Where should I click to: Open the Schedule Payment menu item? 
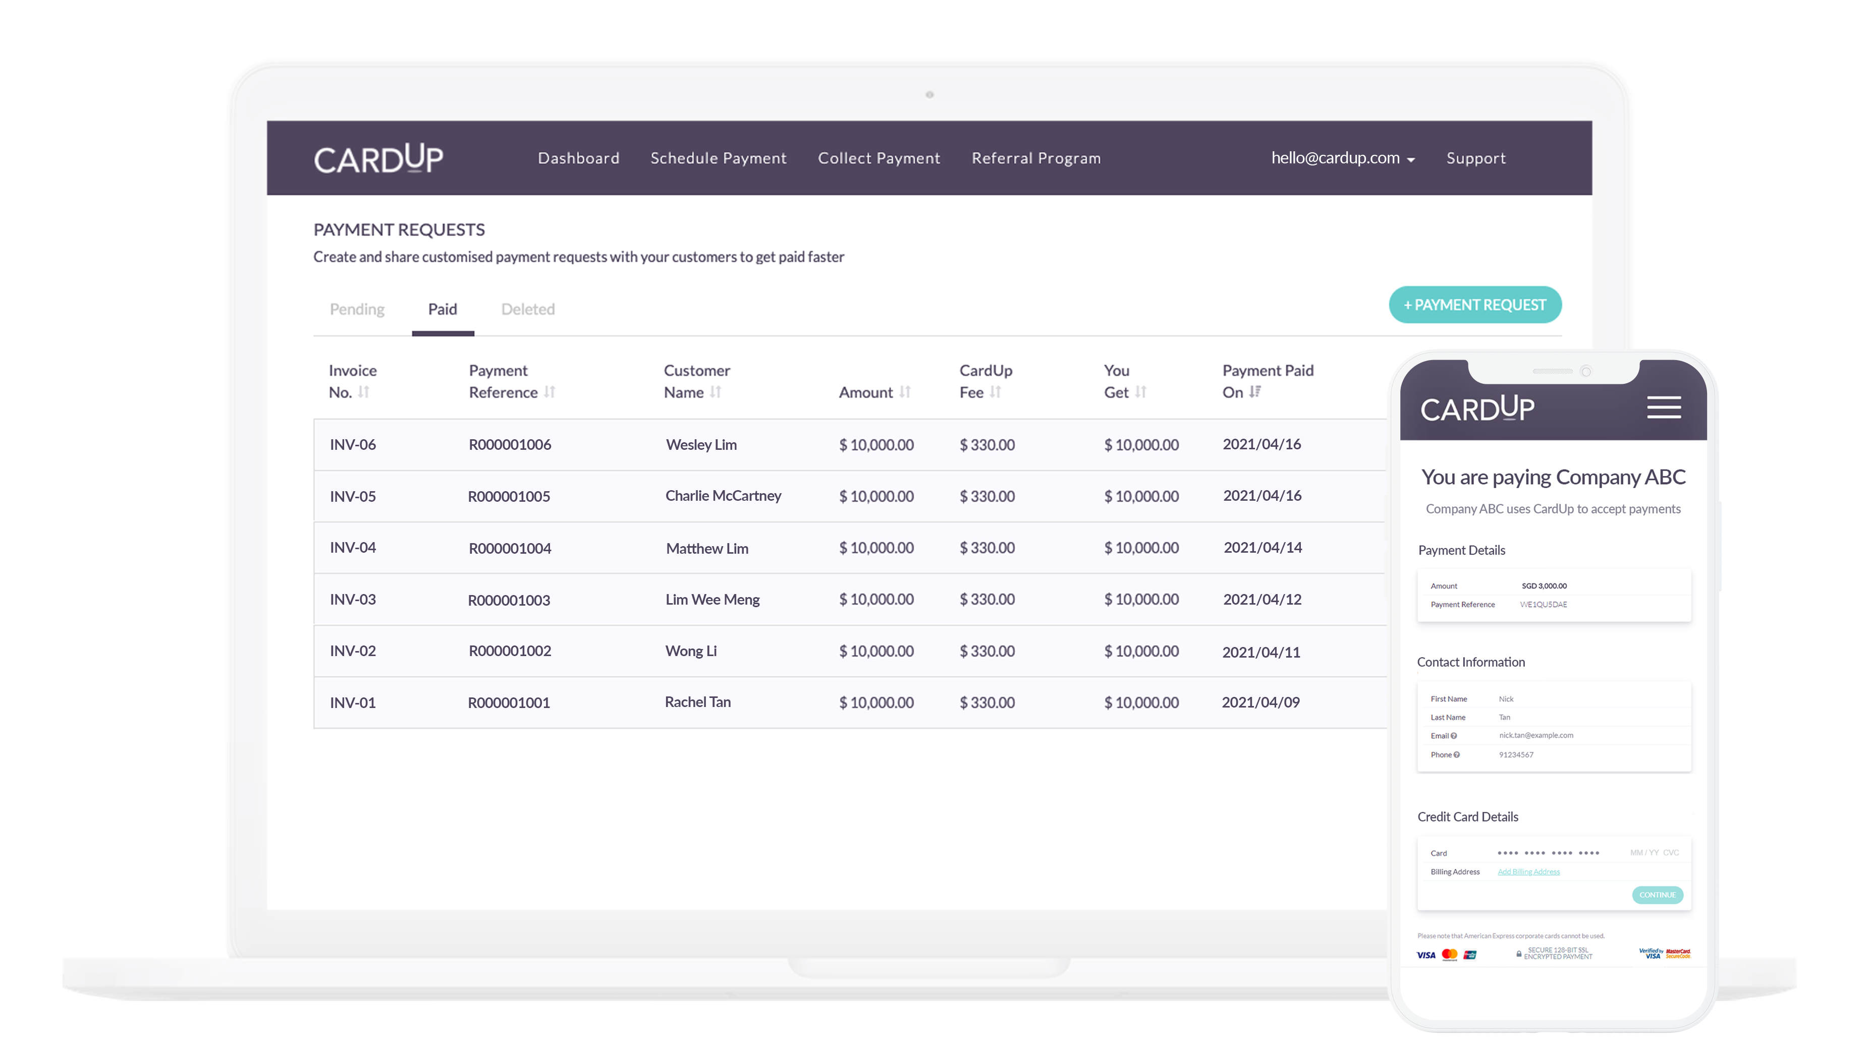point(718,158)
